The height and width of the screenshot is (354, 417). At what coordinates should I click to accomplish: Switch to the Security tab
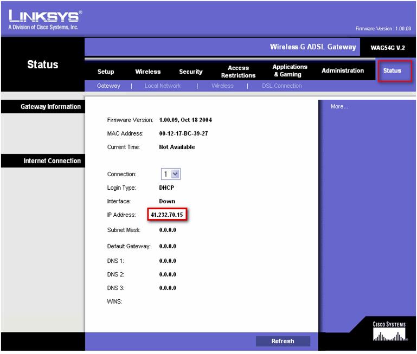(191, 72)
